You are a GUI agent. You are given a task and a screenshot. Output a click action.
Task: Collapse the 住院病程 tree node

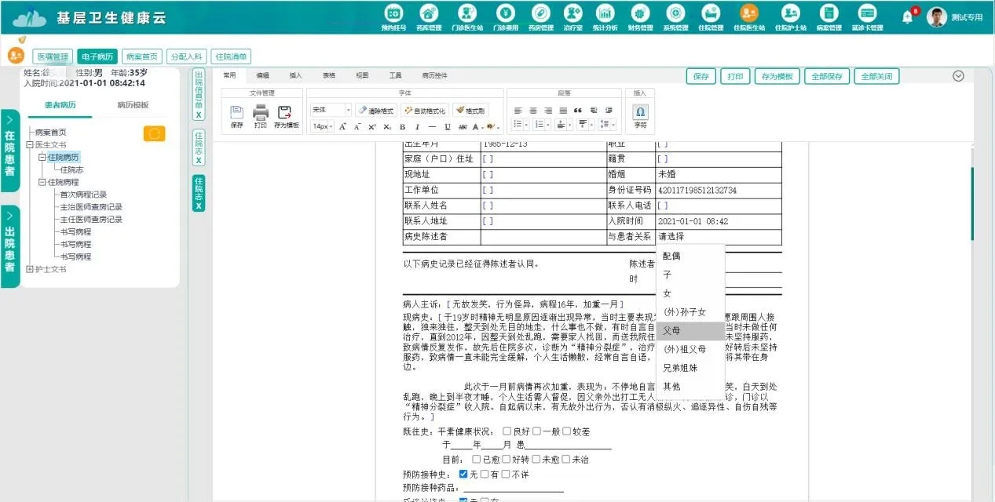pos(42,182)
